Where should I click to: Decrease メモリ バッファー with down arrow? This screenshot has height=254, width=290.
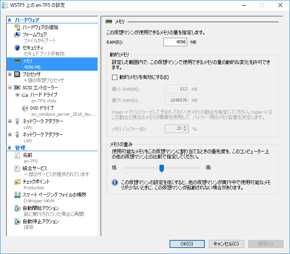(185, 130)
